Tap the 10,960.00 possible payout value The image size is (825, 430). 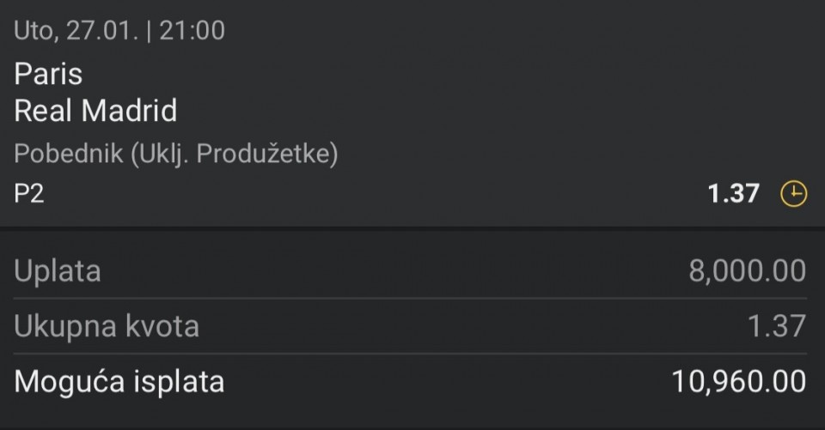[737, 381]
